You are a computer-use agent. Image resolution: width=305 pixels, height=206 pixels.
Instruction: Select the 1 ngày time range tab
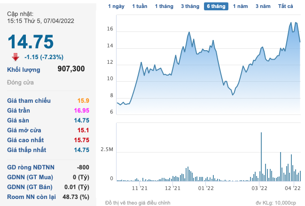[x=117, y=7]
